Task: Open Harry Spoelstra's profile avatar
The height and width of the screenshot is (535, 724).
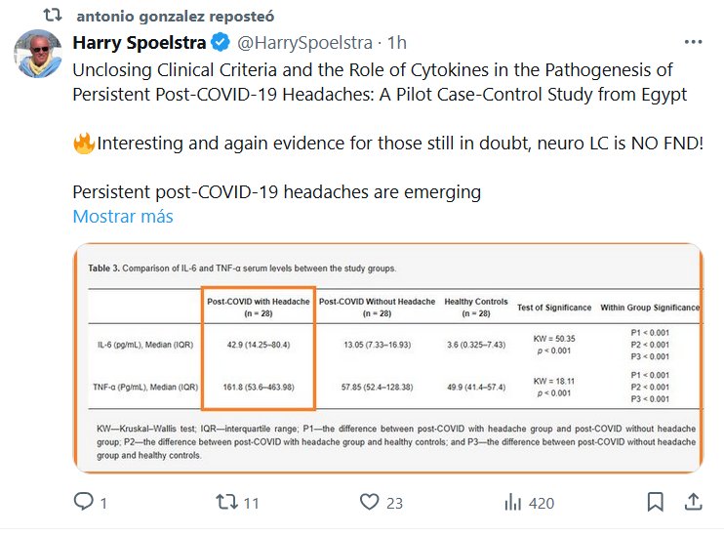Action: (39, 55)
